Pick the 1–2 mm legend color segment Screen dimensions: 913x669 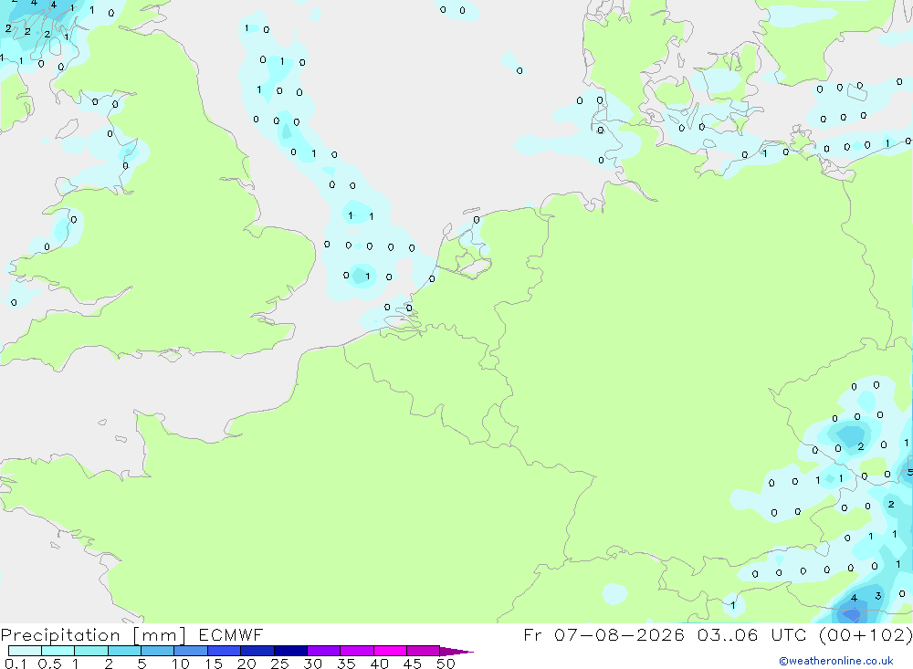point(90,651)
